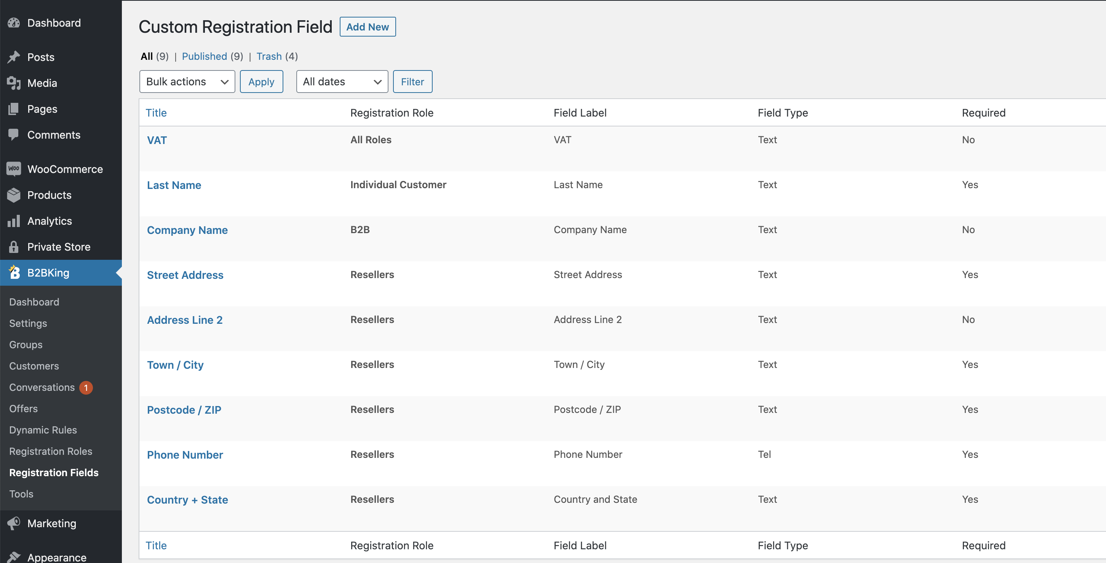The width and height of the screenshot is (1106, 563).
Task: Click the Marketing megaphone icon
Action: click(14, 523)
